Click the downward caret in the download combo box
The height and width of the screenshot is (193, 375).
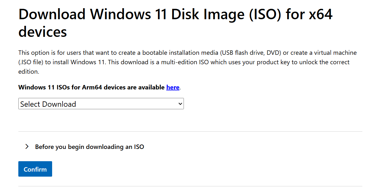pyautogui.click(x=180, y=104)
